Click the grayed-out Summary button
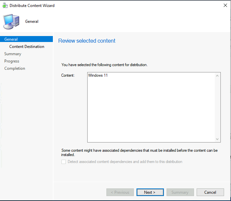Image resolution: width=231 pixels, height=201 pixels. click(x=180, y=192)
